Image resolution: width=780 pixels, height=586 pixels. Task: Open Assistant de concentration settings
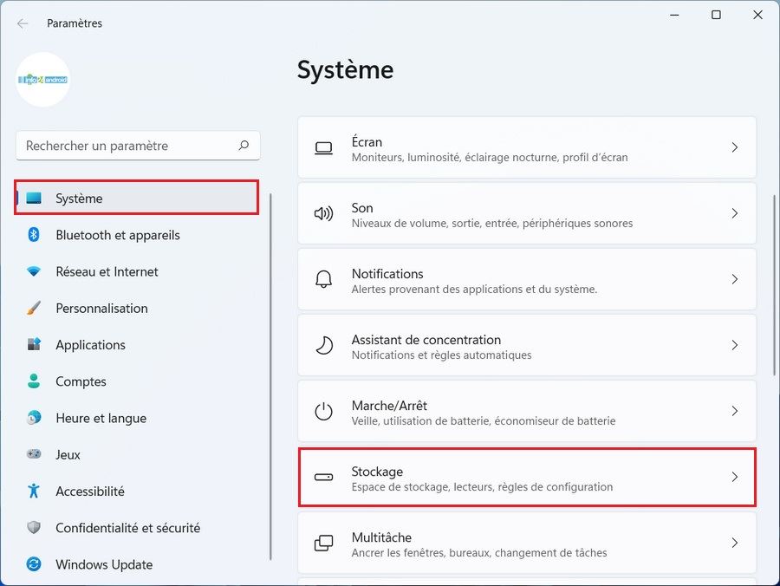pyautogui.click(x=527, y=345)
